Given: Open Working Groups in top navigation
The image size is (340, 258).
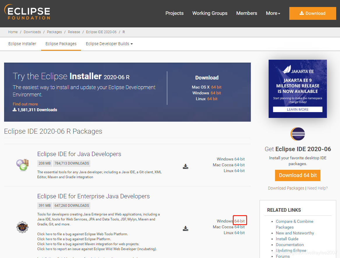Looking at the screenshot, I should (x=210, y=13).
